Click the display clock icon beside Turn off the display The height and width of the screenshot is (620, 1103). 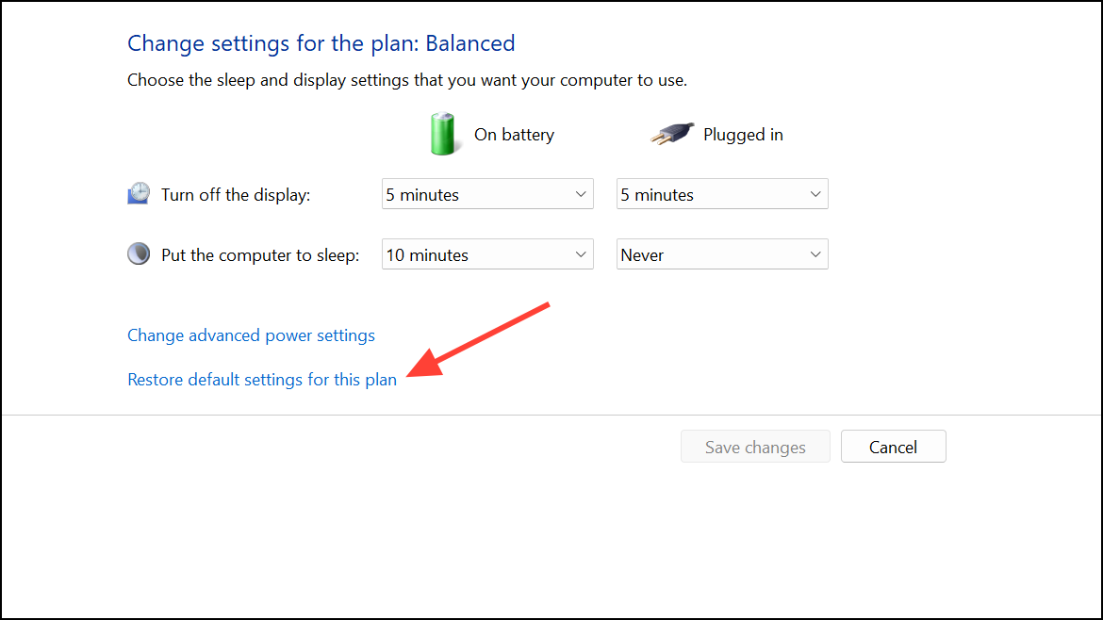click(x=138, y=194)
